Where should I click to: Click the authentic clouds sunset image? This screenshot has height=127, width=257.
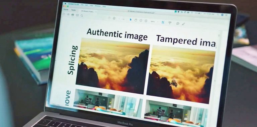click(112, 66)
